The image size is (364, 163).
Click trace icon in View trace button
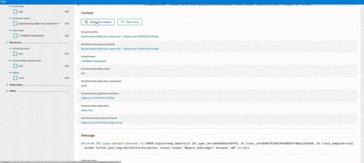click(x=122, y=22)
